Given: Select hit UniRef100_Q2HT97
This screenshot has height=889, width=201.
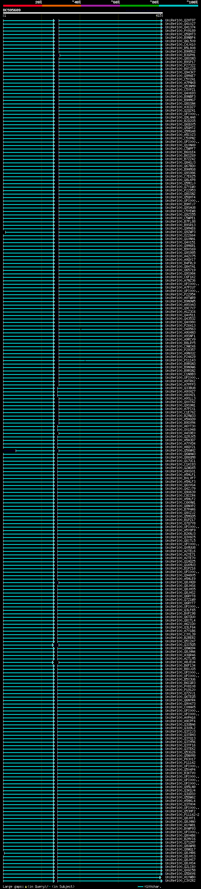Looking at the screenshot, I should 180,20.
